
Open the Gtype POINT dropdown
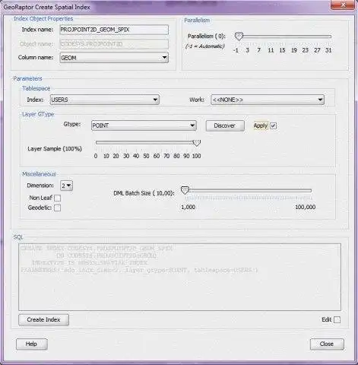144,125
